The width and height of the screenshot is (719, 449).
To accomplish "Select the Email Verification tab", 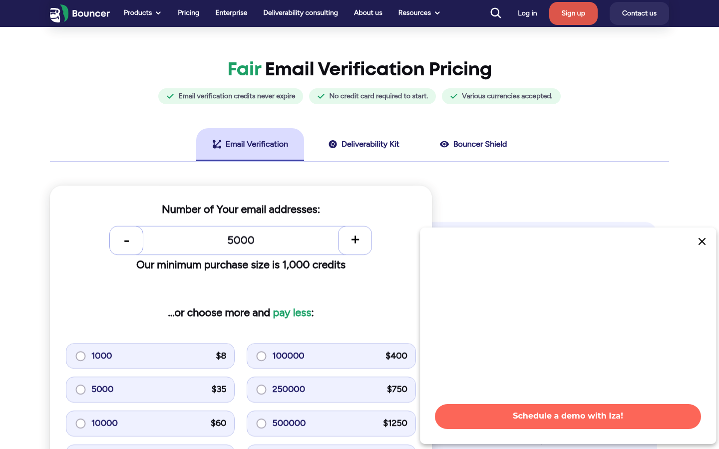I will point(250,144).
